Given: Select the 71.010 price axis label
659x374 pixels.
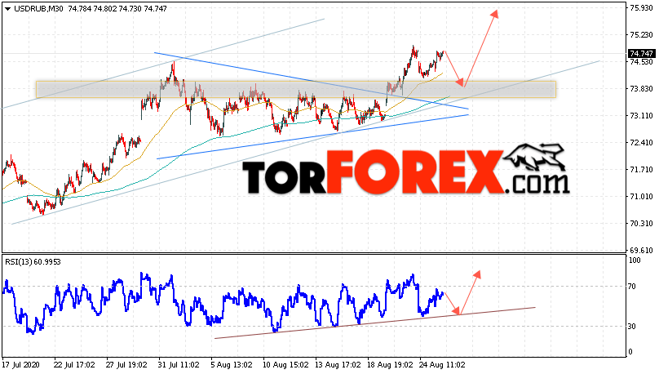Looking at the screenshot, I should pos(641,196).
